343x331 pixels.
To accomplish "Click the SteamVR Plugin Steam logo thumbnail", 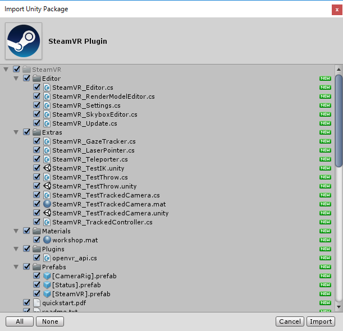I will click(24, 41).
